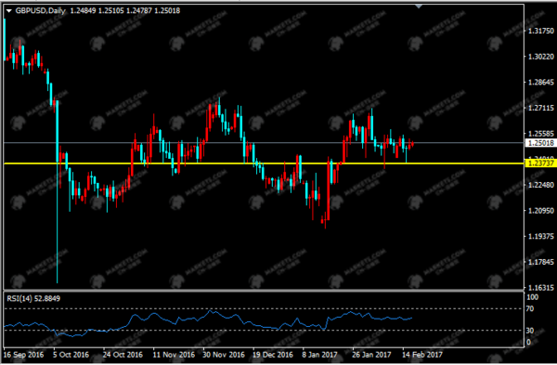Image resolution: width=557 pixels, height=365 pixels.
Task: Click the 24 Oct 2016 date label
Action: pos(123,355)
